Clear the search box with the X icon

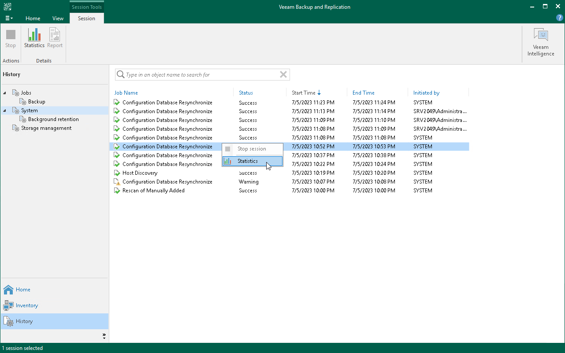pos(283,75)
